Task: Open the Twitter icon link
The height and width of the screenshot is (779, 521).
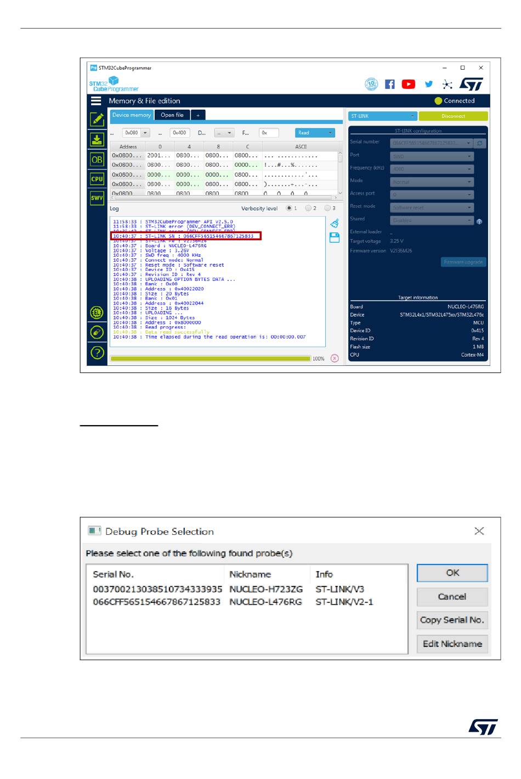Action: (429, 84)
